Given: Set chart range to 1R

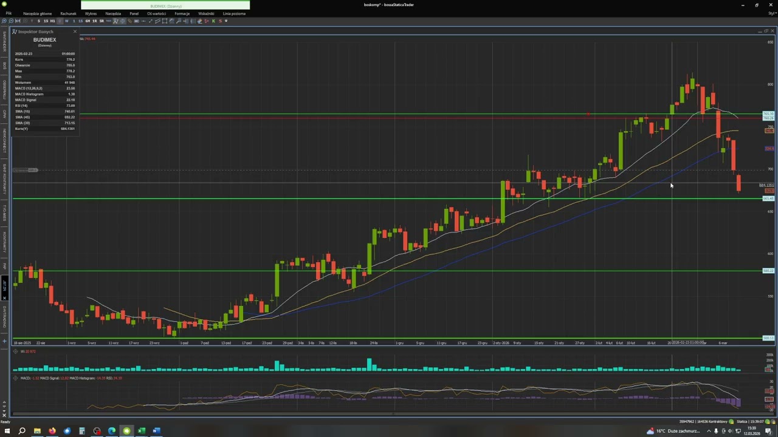Looking at the screenshot, I should click(x=94, y=21).
